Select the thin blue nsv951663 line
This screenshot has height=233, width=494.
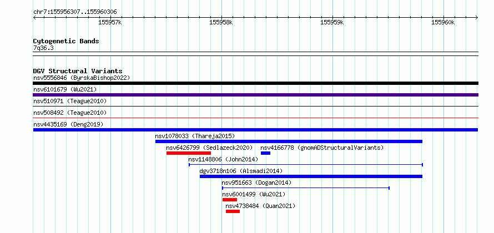coord(306,188)
